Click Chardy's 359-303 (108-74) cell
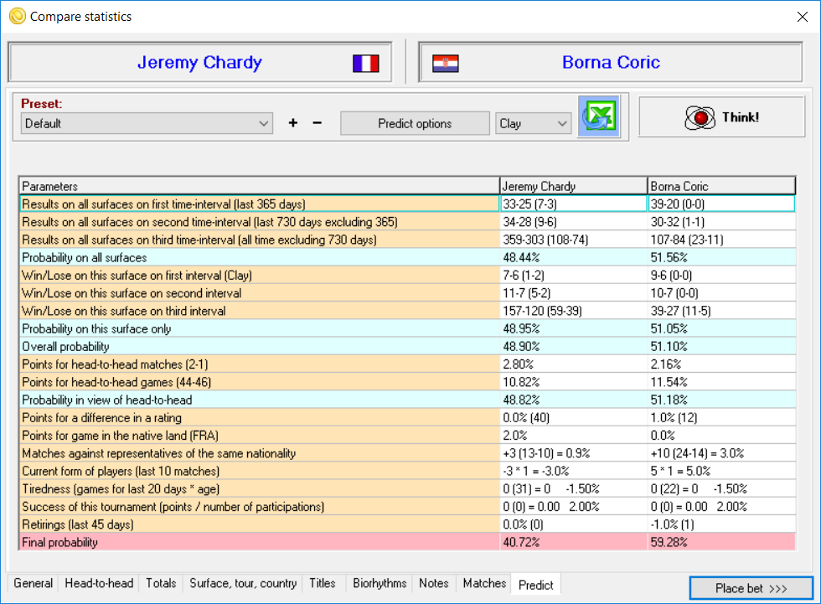The width and height of the screenshot is (821, 604). [574, 240]
